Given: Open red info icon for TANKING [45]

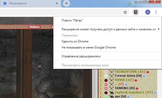Looking at the screenshot, I should (x=137, y=88).
